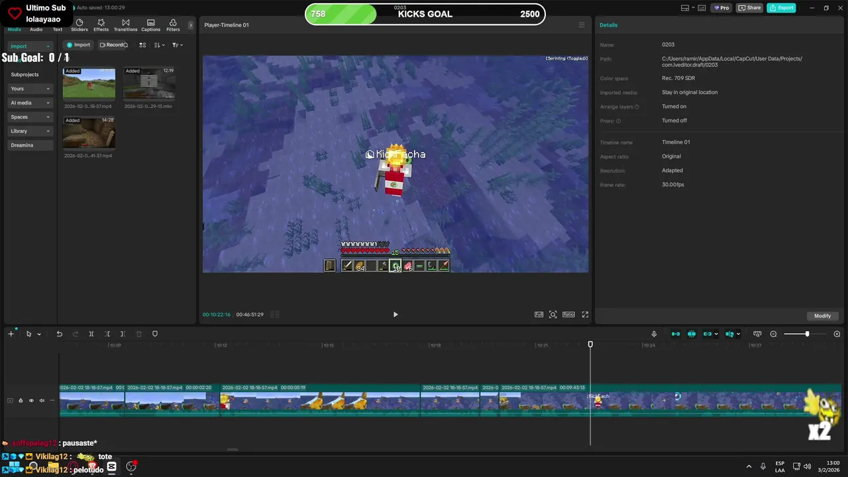Expand the Yours section
848x477 pixels.
(x=30, y=89)
